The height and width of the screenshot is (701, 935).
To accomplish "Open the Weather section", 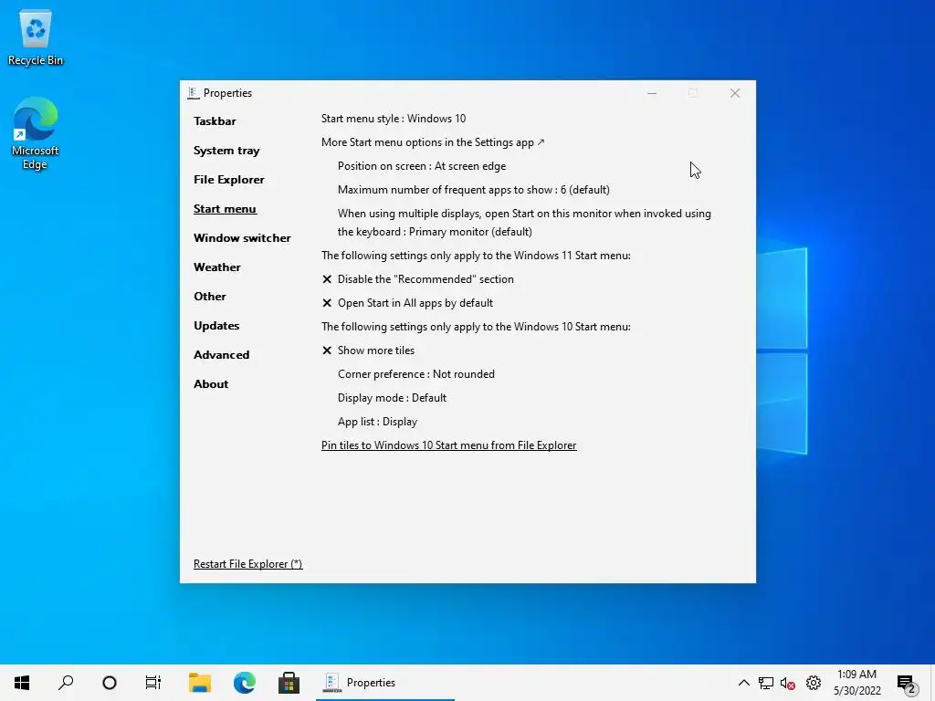I will [x=217, y=267].
